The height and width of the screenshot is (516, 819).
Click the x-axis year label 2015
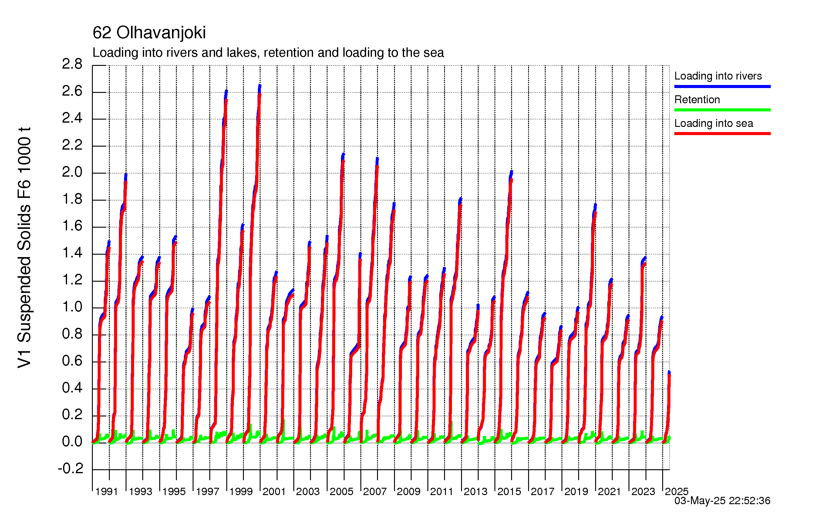(x=509, y=491)
